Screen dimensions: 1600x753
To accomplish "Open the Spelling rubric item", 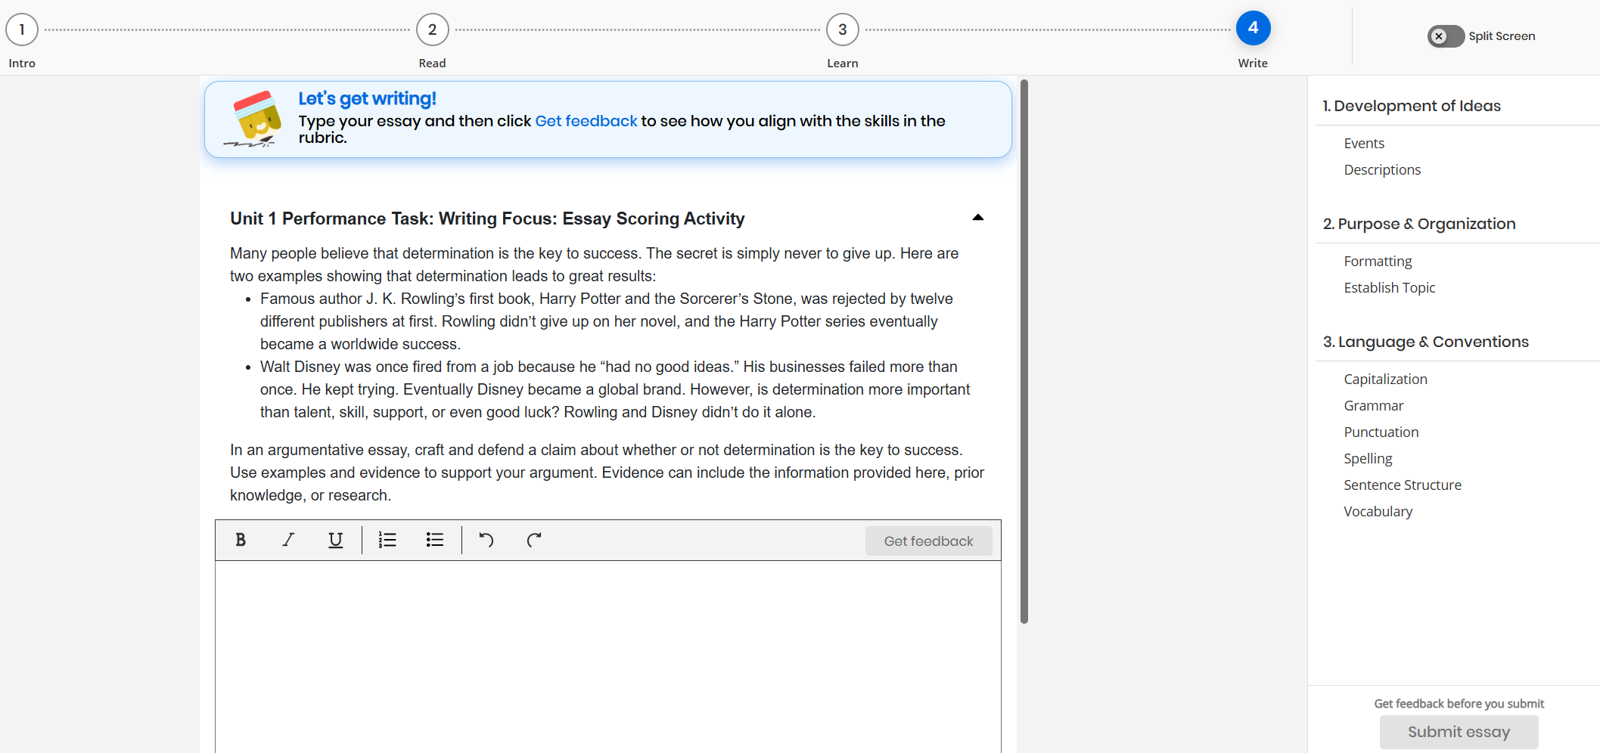I will click(x=1368, y=458).
